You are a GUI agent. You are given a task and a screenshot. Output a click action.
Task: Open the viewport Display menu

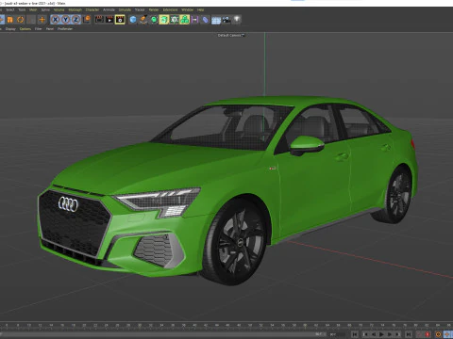coord(10,29)
